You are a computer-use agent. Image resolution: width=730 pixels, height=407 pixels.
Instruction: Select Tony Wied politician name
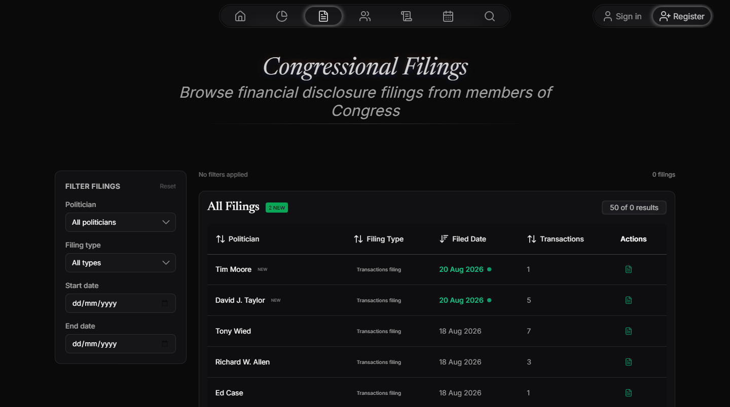[x=233, y=331]
